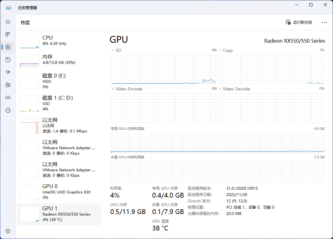Expand the 3D graph dropdown
The image size is (333, 239).
(x=113, y=50)
